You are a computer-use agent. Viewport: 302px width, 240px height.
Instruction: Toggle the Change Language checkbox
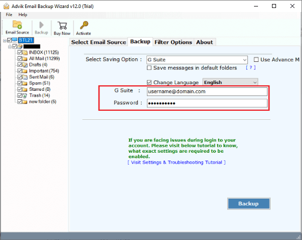tap(149, 82)
